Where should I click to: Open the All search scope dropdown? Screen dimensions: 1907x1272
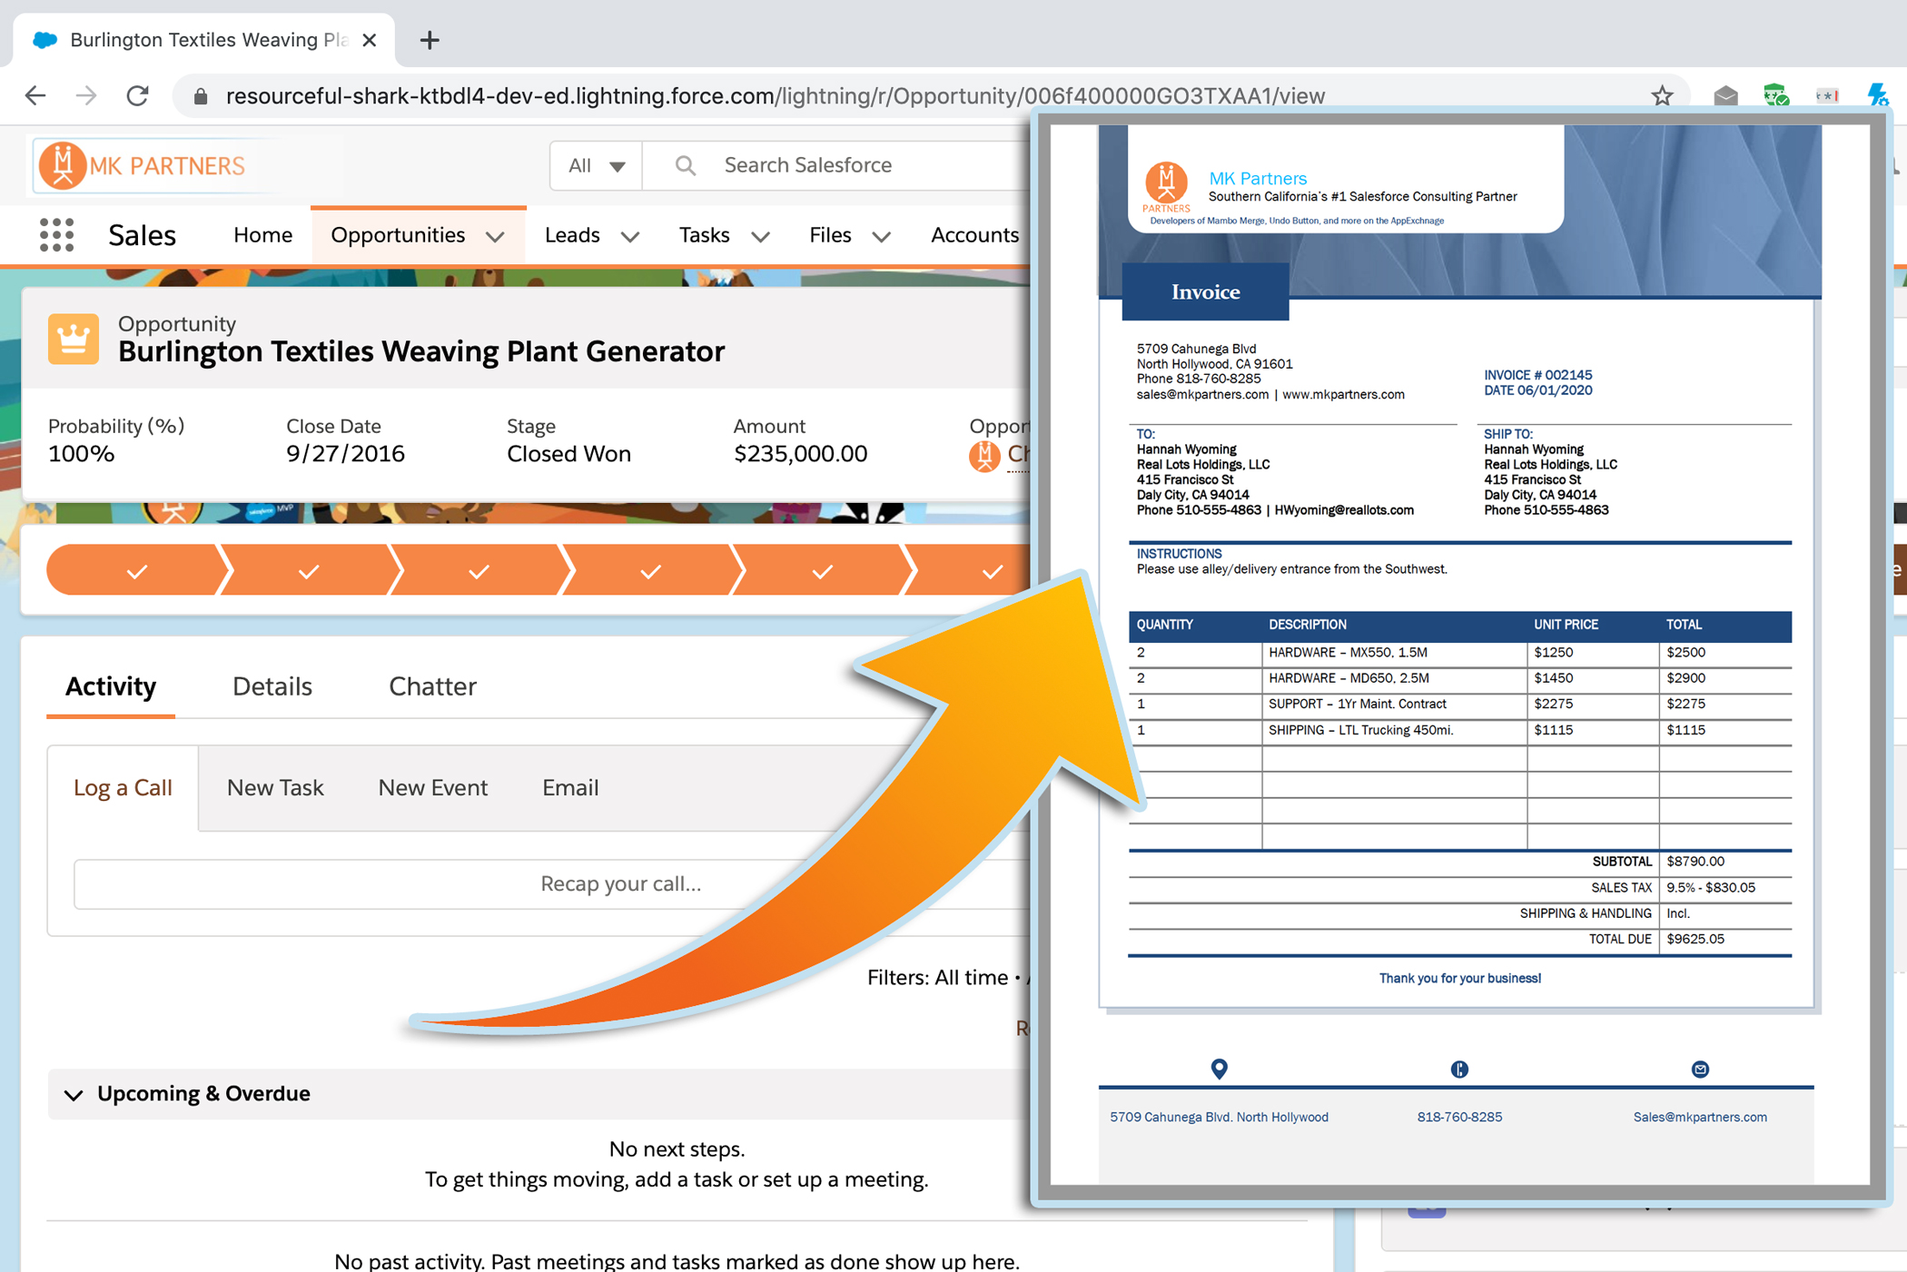point(596,165)
